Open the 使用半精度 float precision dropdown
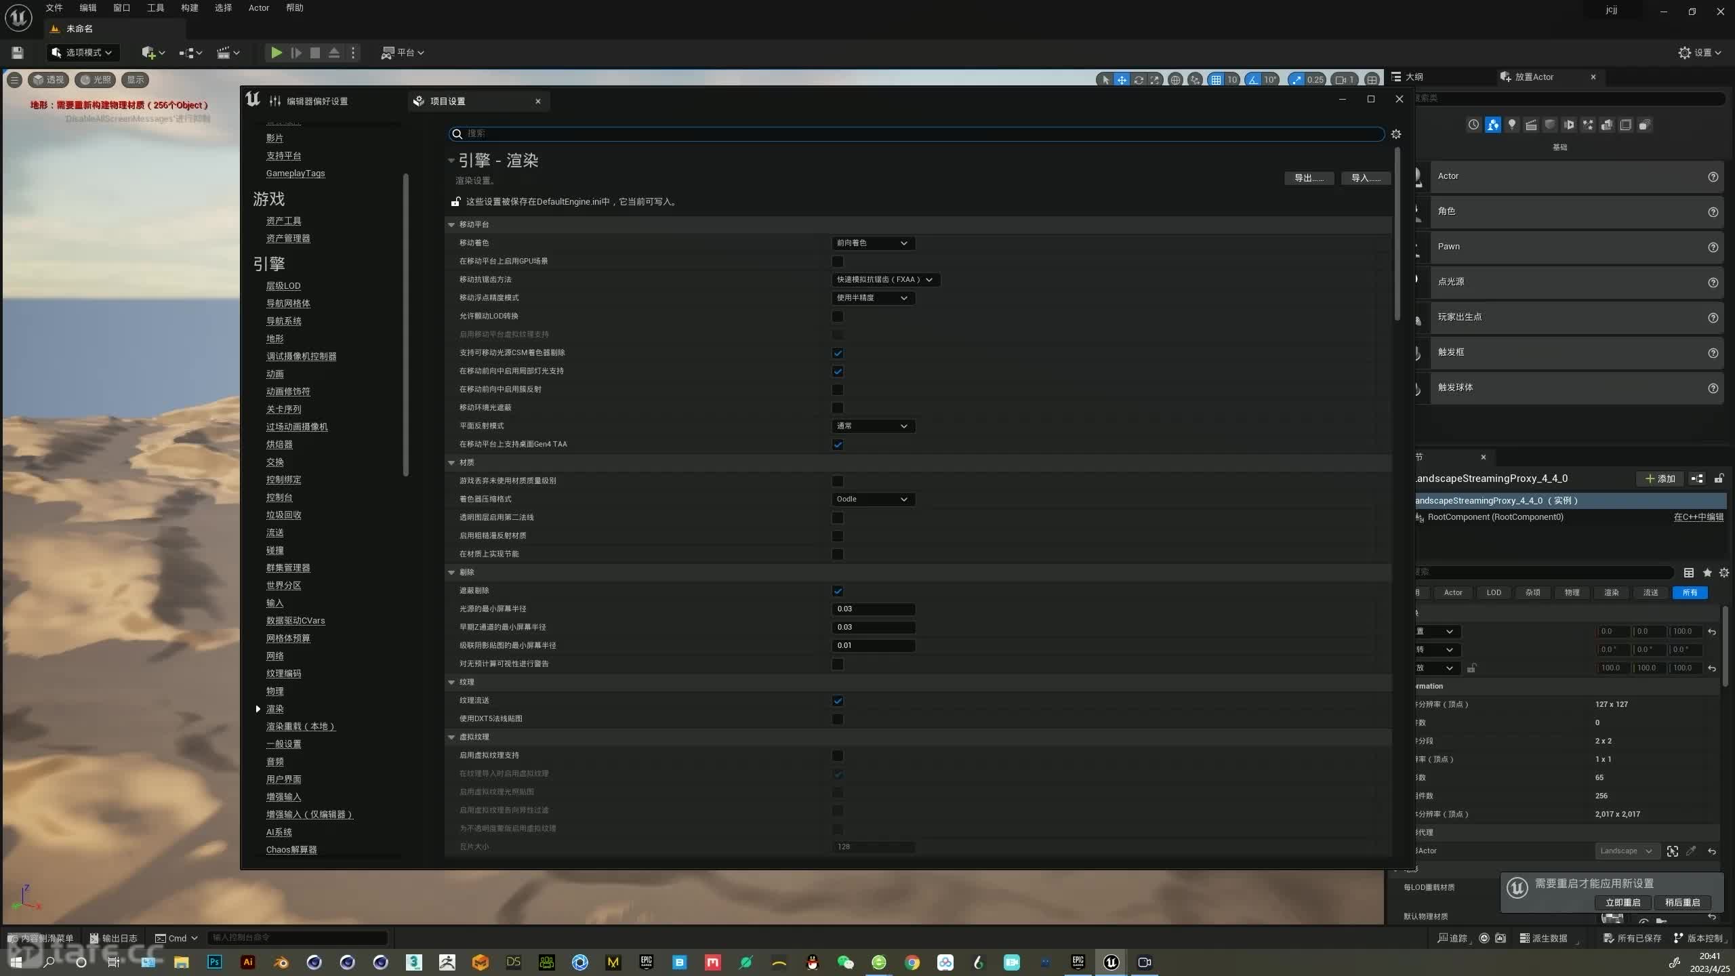The width and height of the screenshot is (1735, 976). point(873,298)
